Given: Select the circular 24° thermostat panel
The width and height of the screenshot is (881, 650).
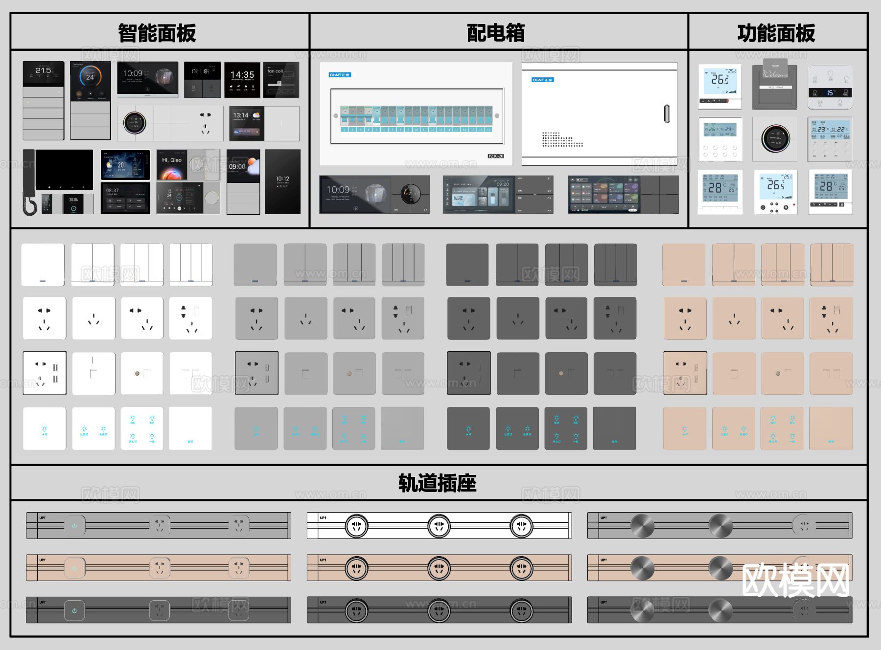Looking at the screenshot, I should click(x=91, y=101).
